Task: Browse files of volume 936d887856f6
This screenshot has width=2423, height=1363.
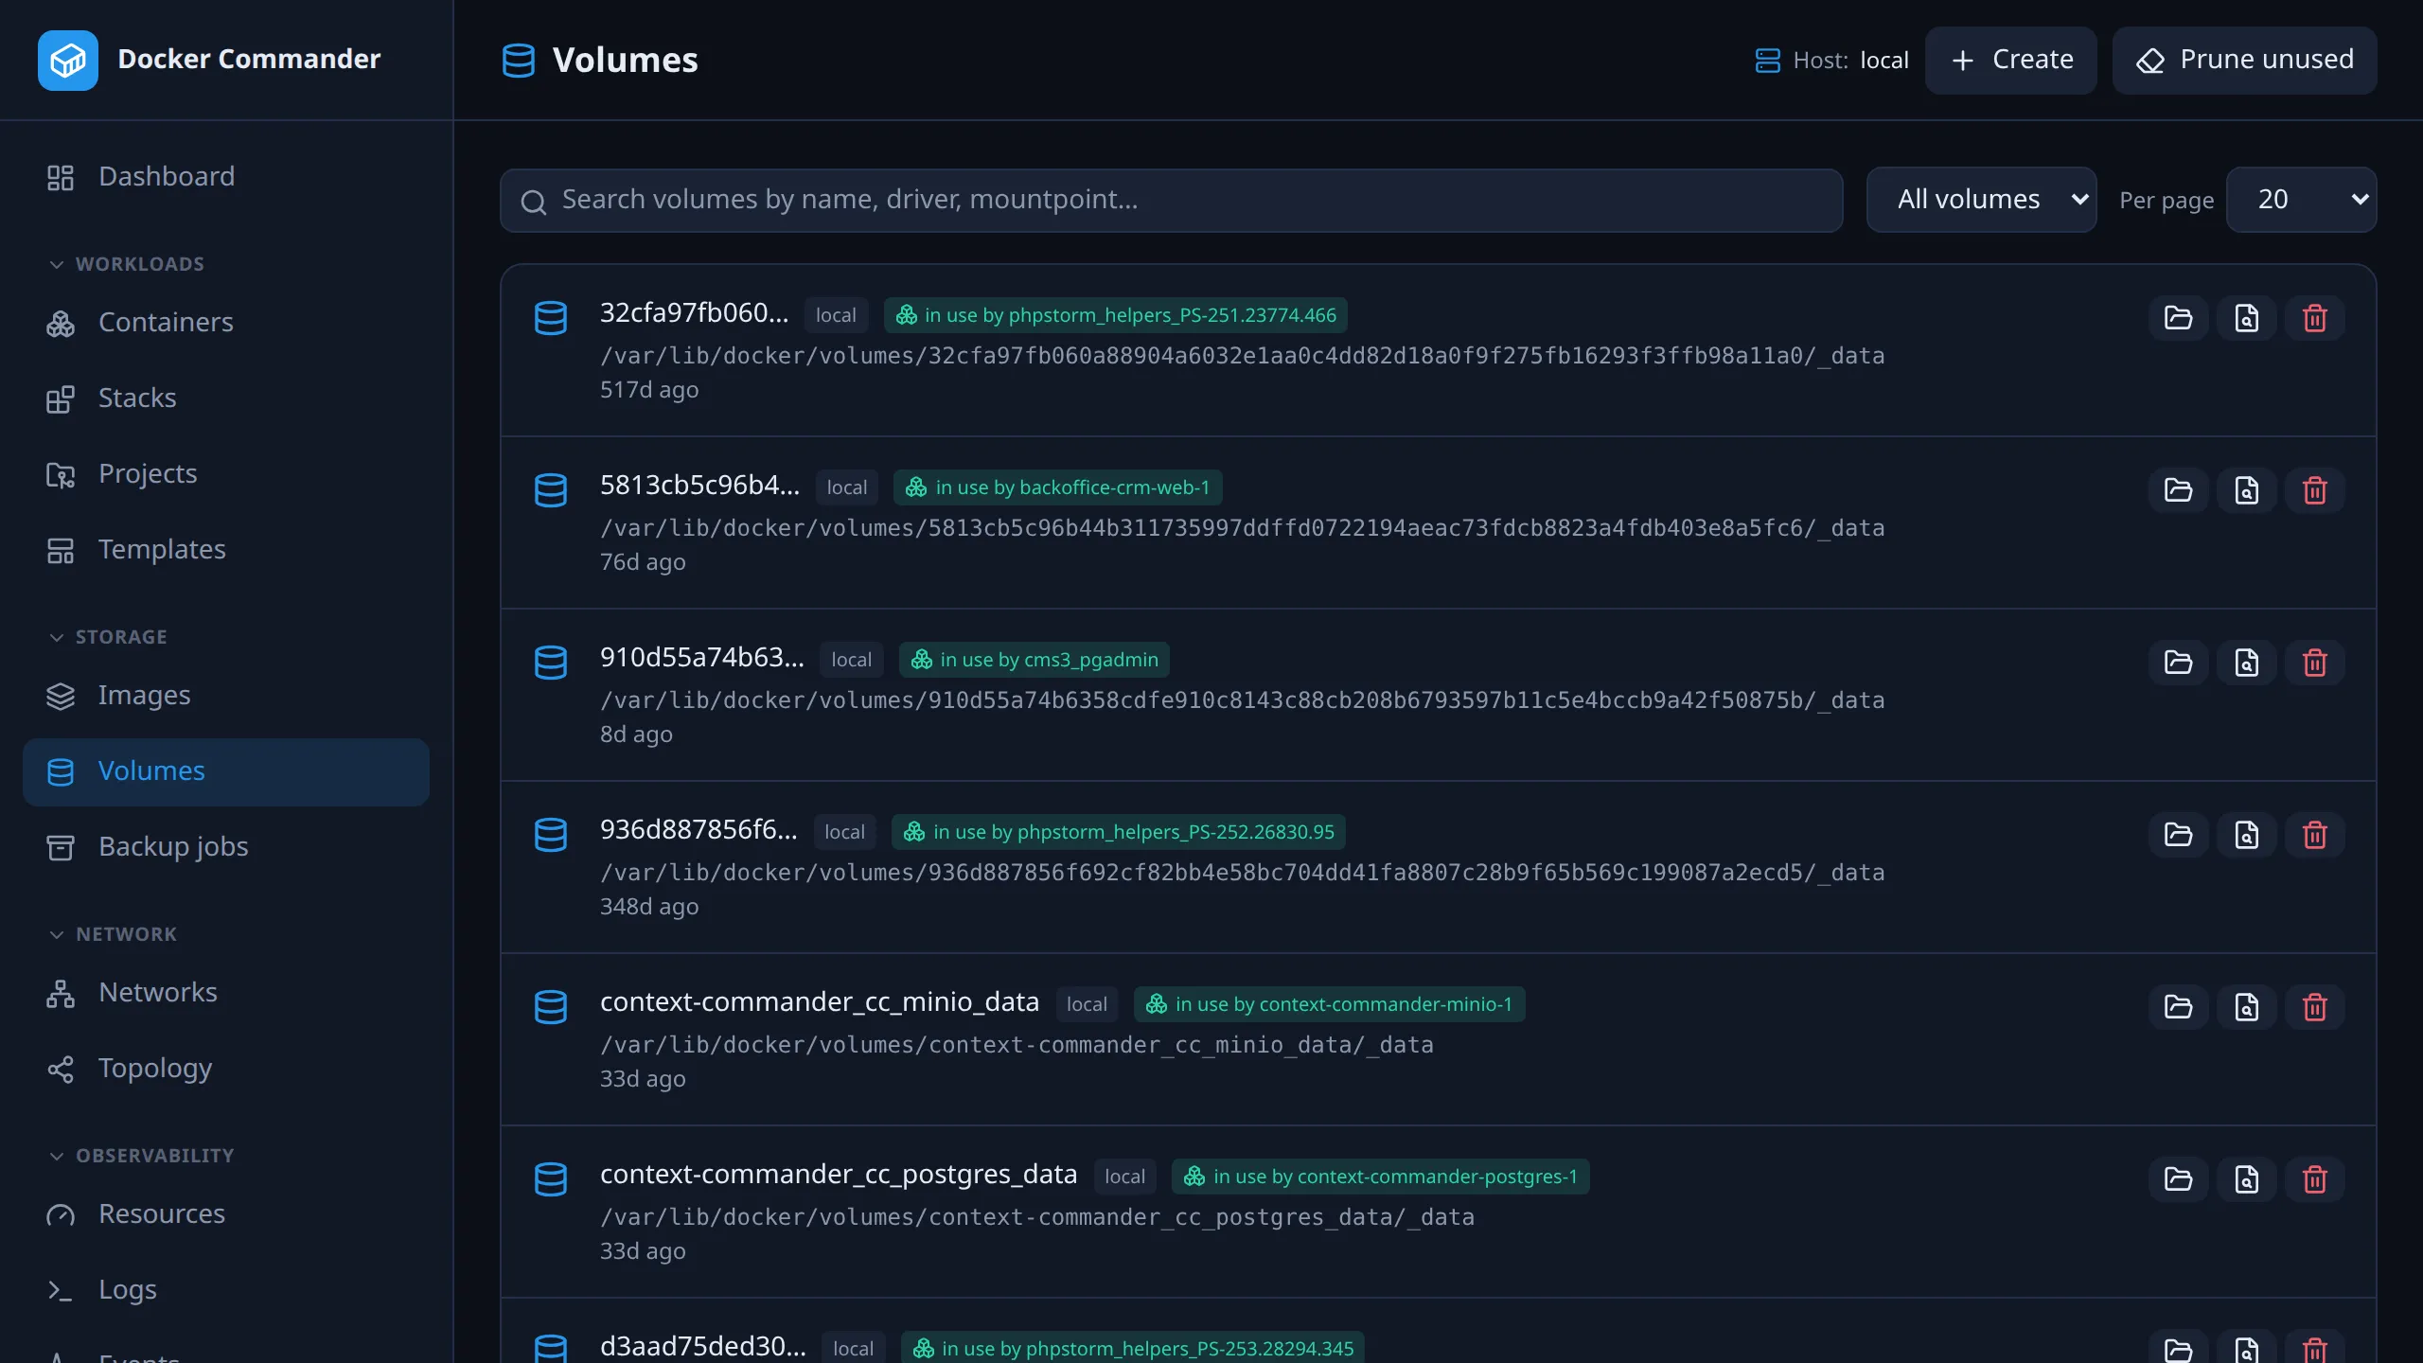Action: (x=2178, y=835)
